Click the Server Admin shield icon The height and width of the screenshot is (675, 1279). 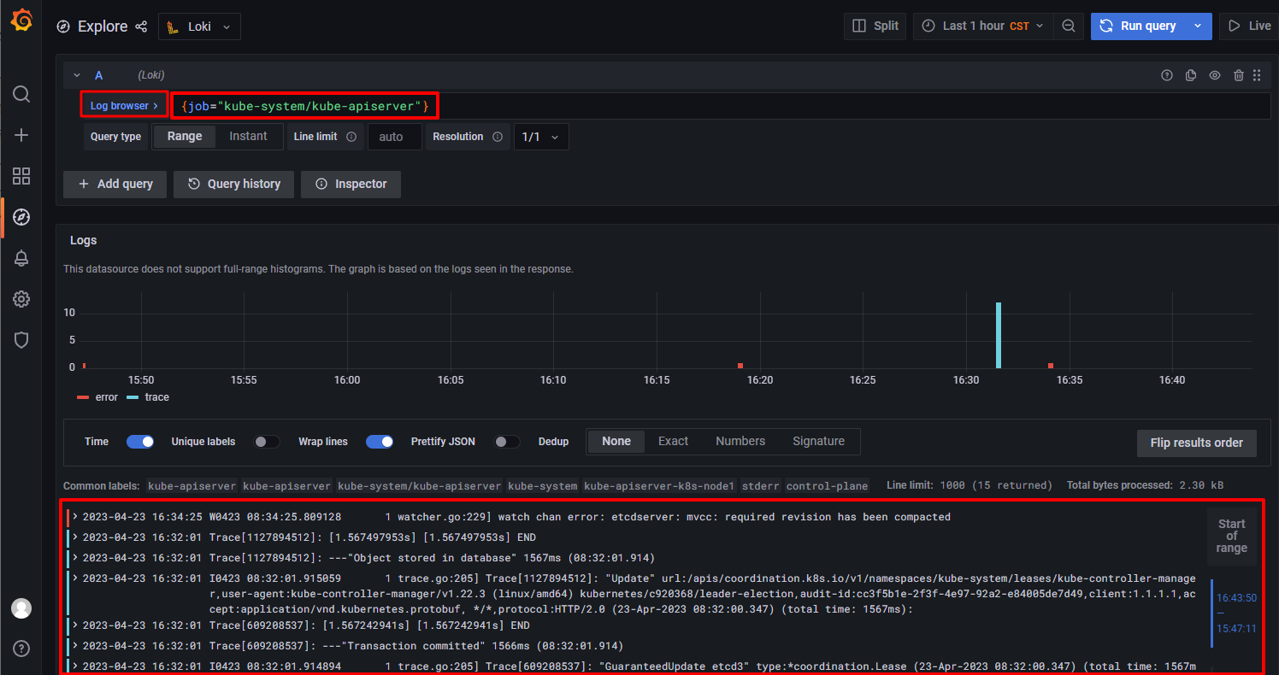[x=21, y=340]
